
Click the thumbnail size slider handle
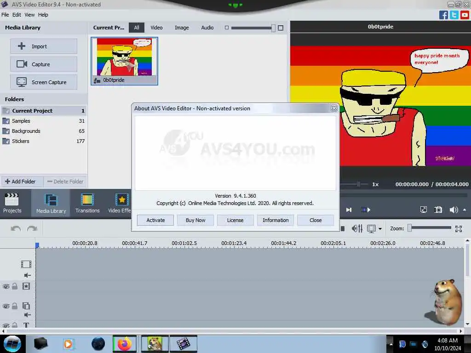point(273,28)
